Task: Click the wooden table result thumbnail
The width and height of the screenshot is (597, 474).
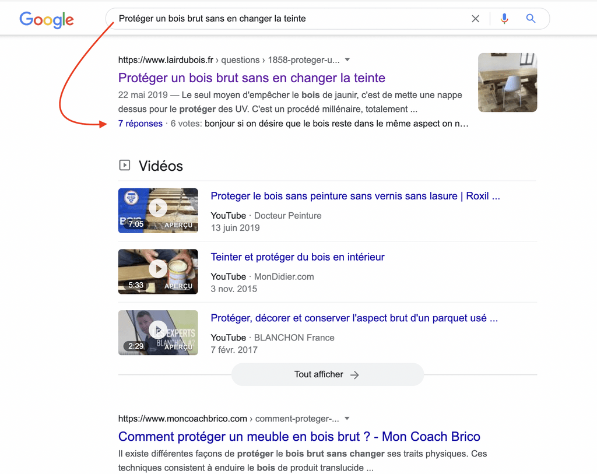Action: (507, 82)
